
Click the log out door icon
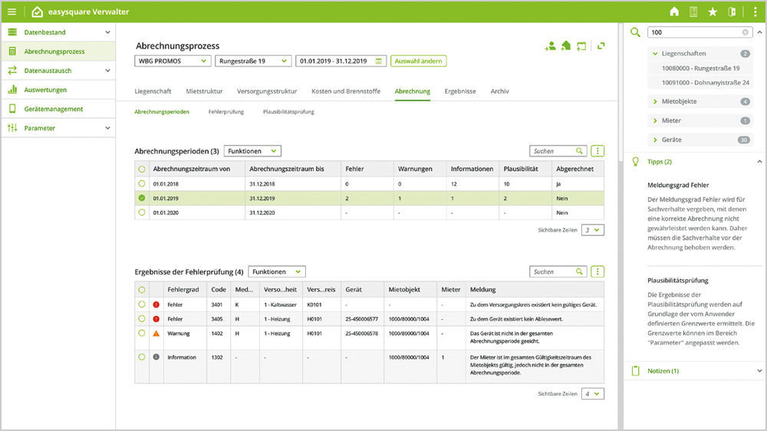pos(732,12)
